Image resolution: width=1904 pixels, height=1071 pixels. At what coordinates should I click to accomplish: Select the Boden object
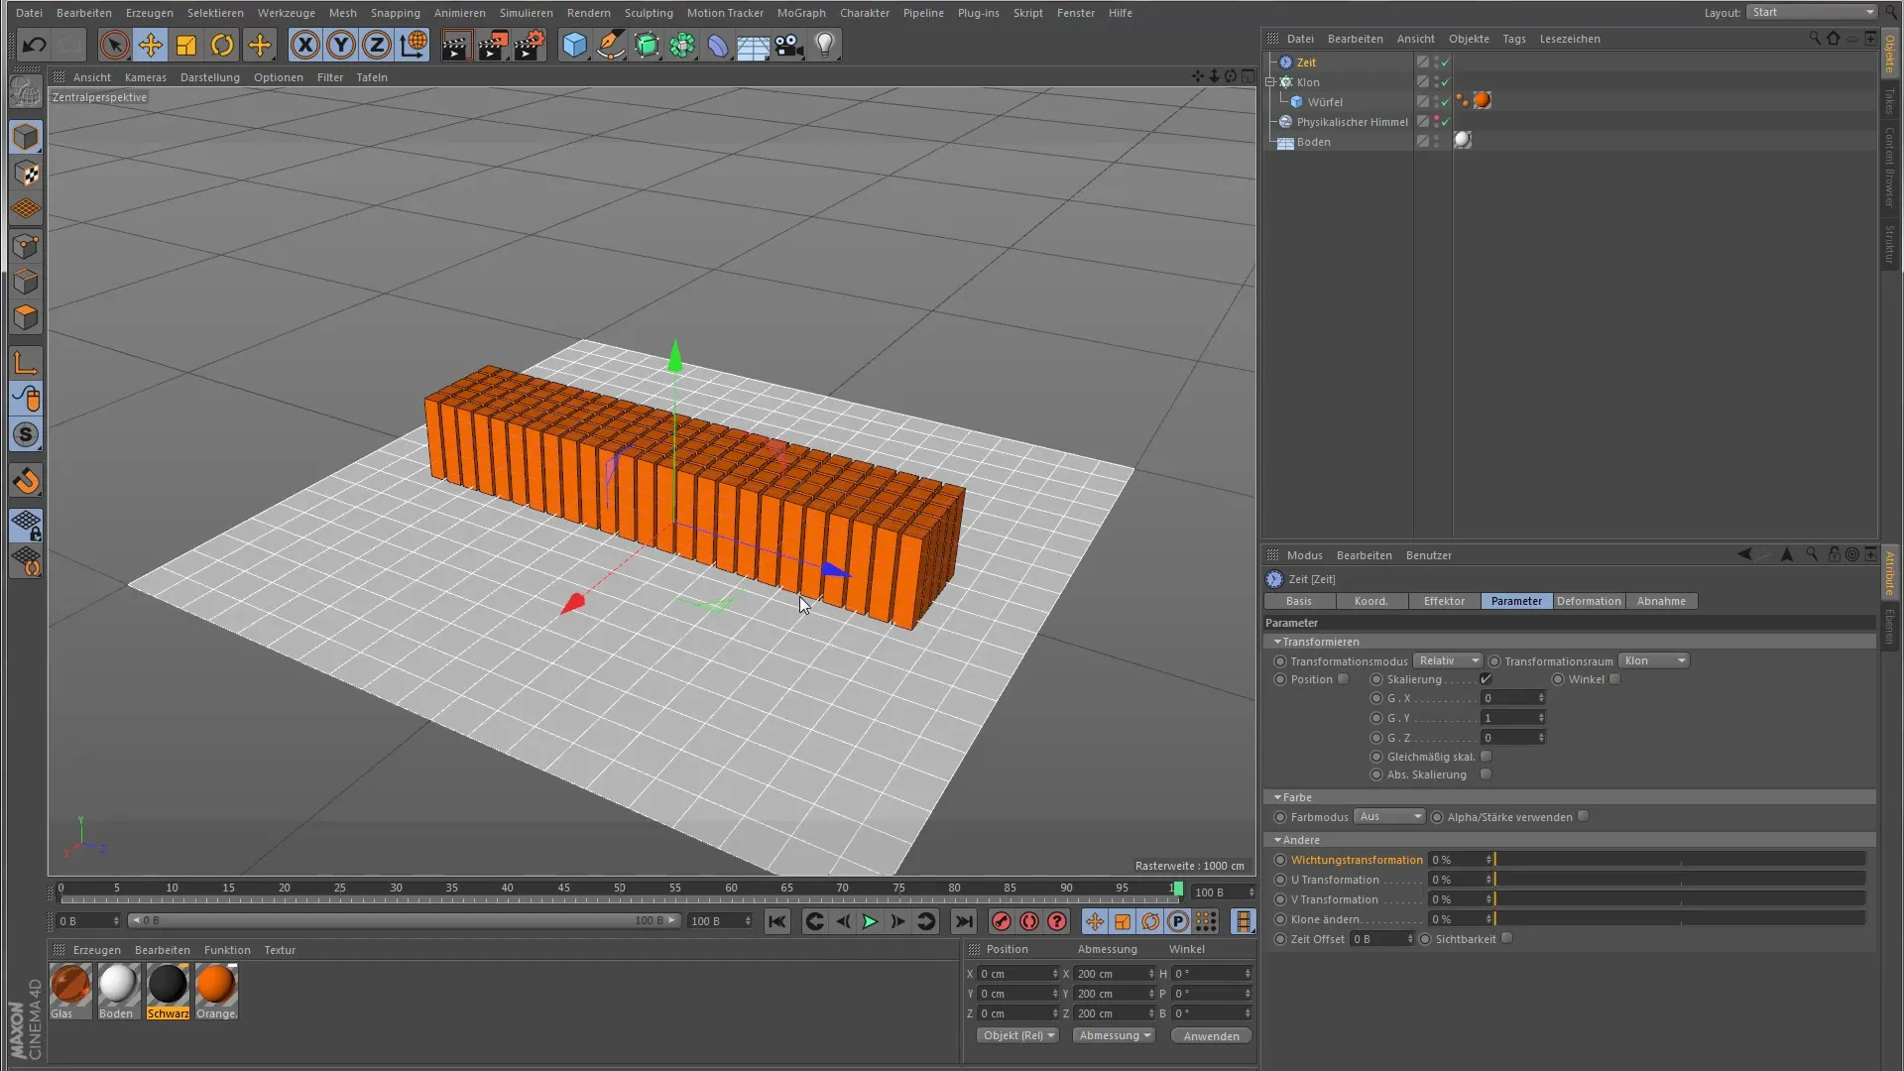(1313, 142)
